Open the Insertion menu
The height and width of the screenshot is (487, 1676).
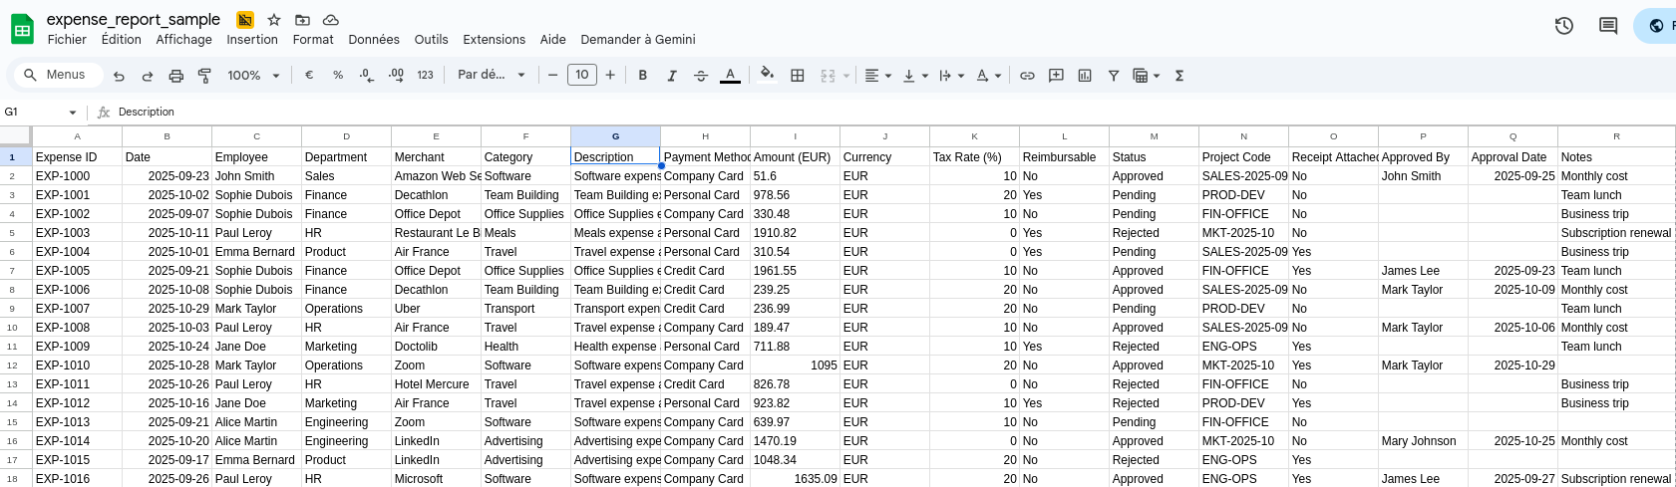[x=252, y=40]
